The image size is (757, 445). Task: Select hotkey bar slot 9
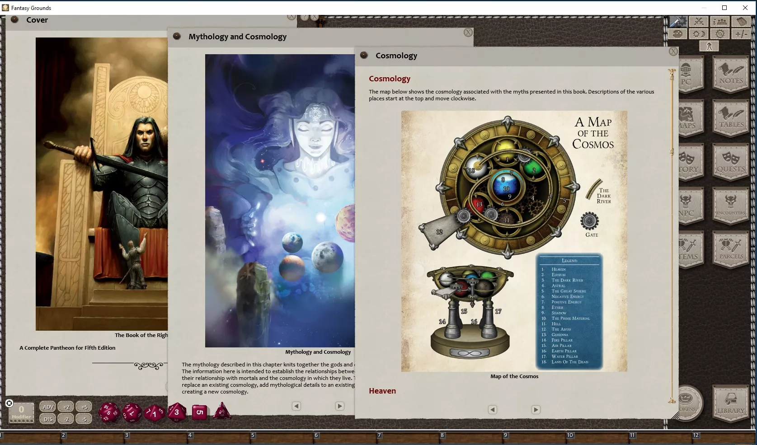[x=535, y=439]
